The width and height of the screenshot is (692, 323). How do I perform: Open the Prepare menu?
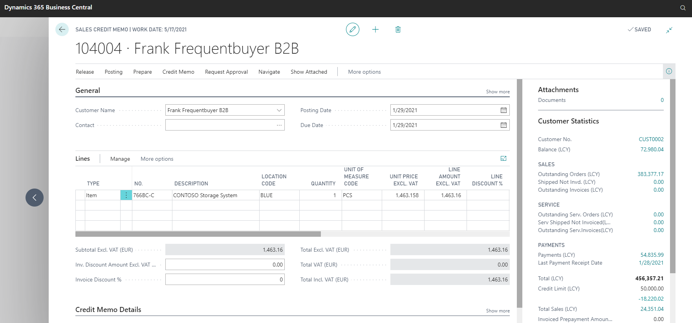tap(143, 72)
